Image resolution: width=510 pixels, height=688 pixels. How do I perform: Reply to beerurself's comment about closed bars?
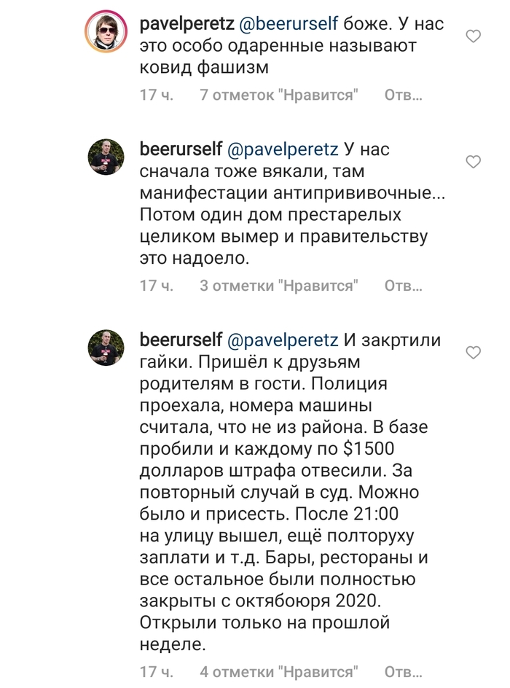point(403,671)
